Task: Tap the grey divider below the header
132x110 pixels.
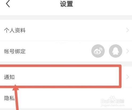Action: 66,17
